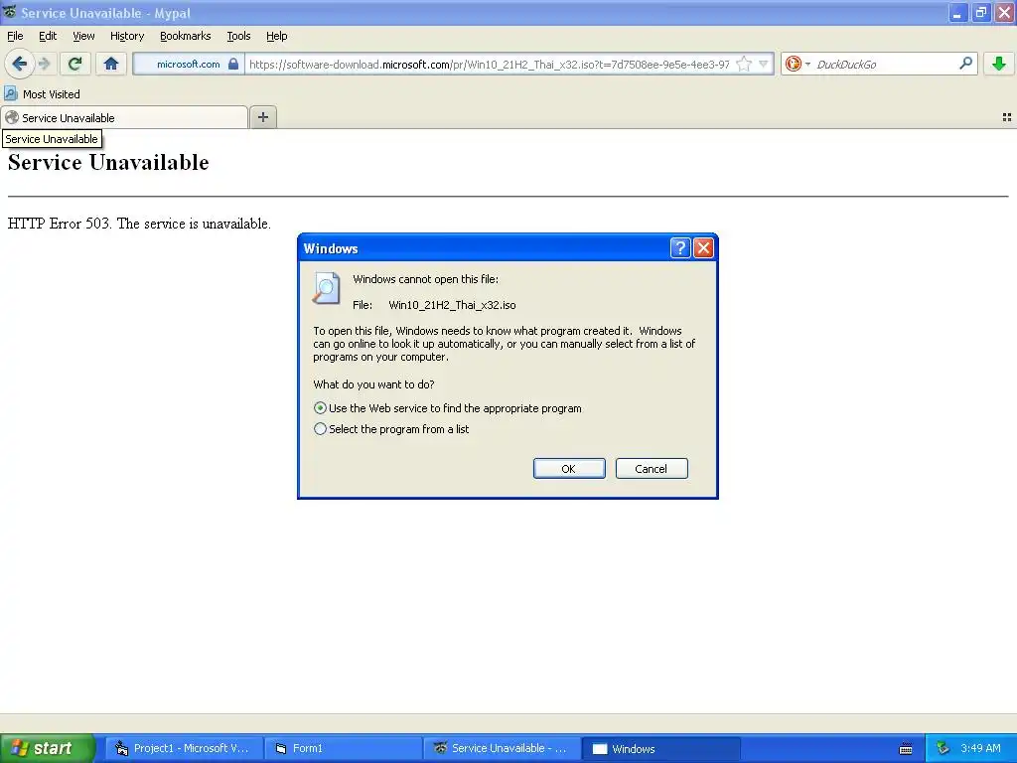1017x763 pixels.
Task: Switch to Service Unavailable taskbar item
Action: pos(502,748)
